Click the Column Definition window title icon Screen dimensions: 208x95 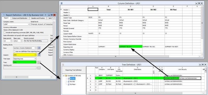click(61, 3)
